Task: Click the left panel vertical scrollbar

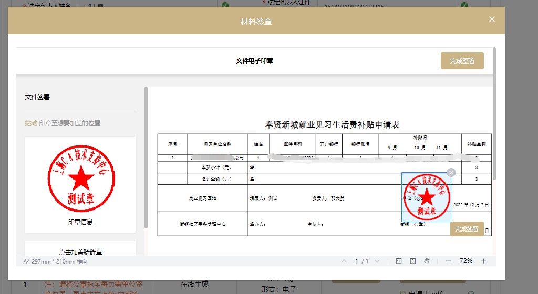Action: click(146, 157)
